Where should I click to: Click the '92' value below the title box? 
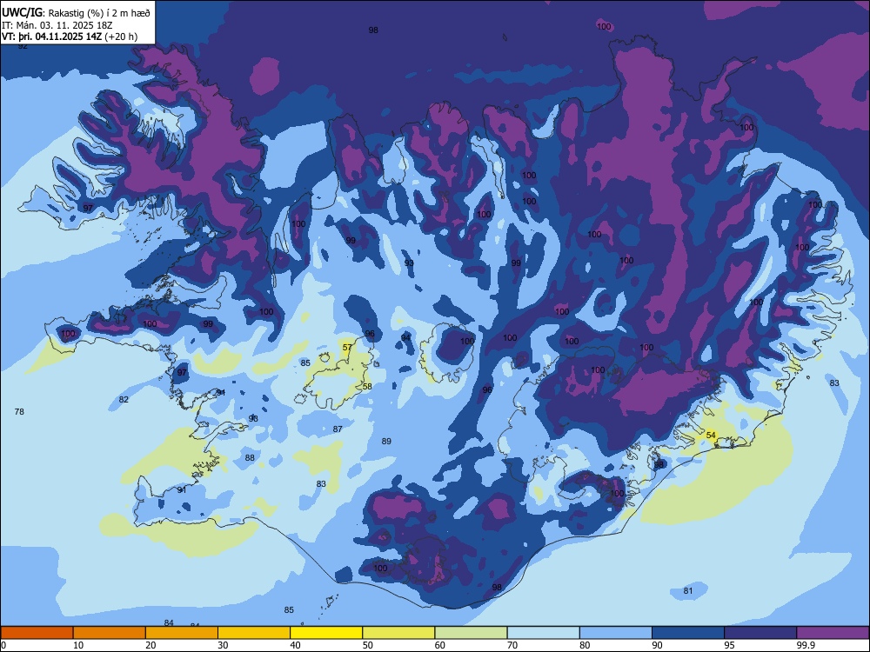(23, 46)
